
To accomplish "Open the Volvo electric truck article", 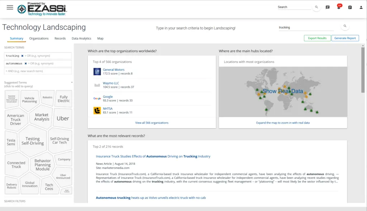I will tap(151, 198).
